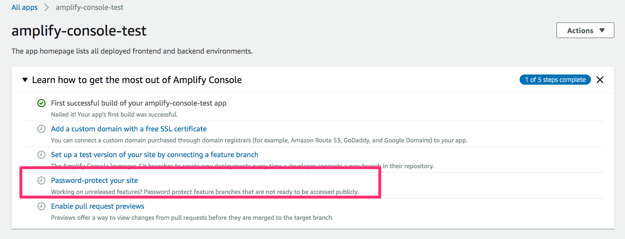
Task: Select the amplify-console-test breadcrumb item
Action: coord(89,7)
